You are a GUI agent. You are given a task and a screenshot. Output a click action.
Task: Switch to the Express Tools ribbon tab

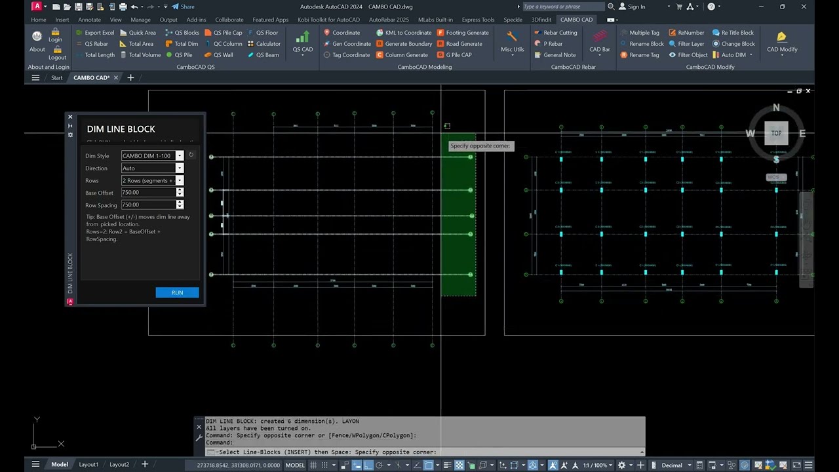(x=478, y=20)
